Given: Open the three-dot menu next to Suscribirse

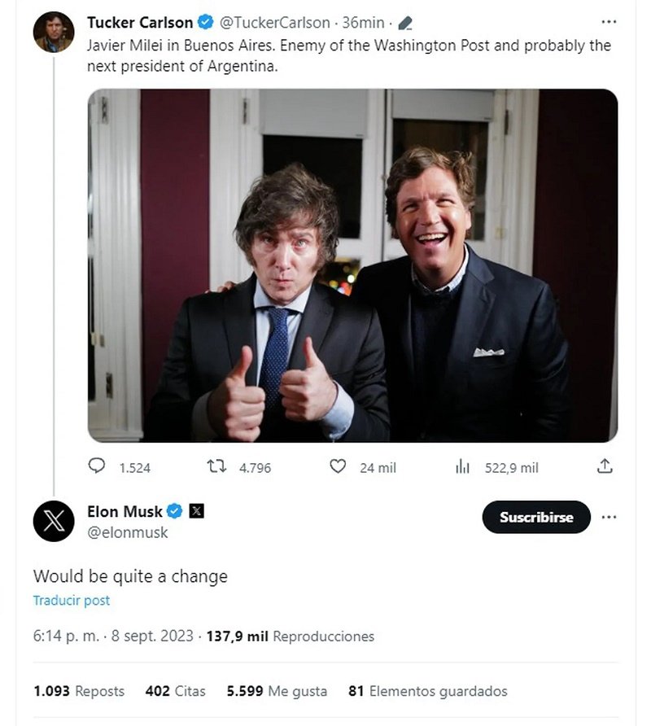Looking at the screenshot, I should click(609, 517).
